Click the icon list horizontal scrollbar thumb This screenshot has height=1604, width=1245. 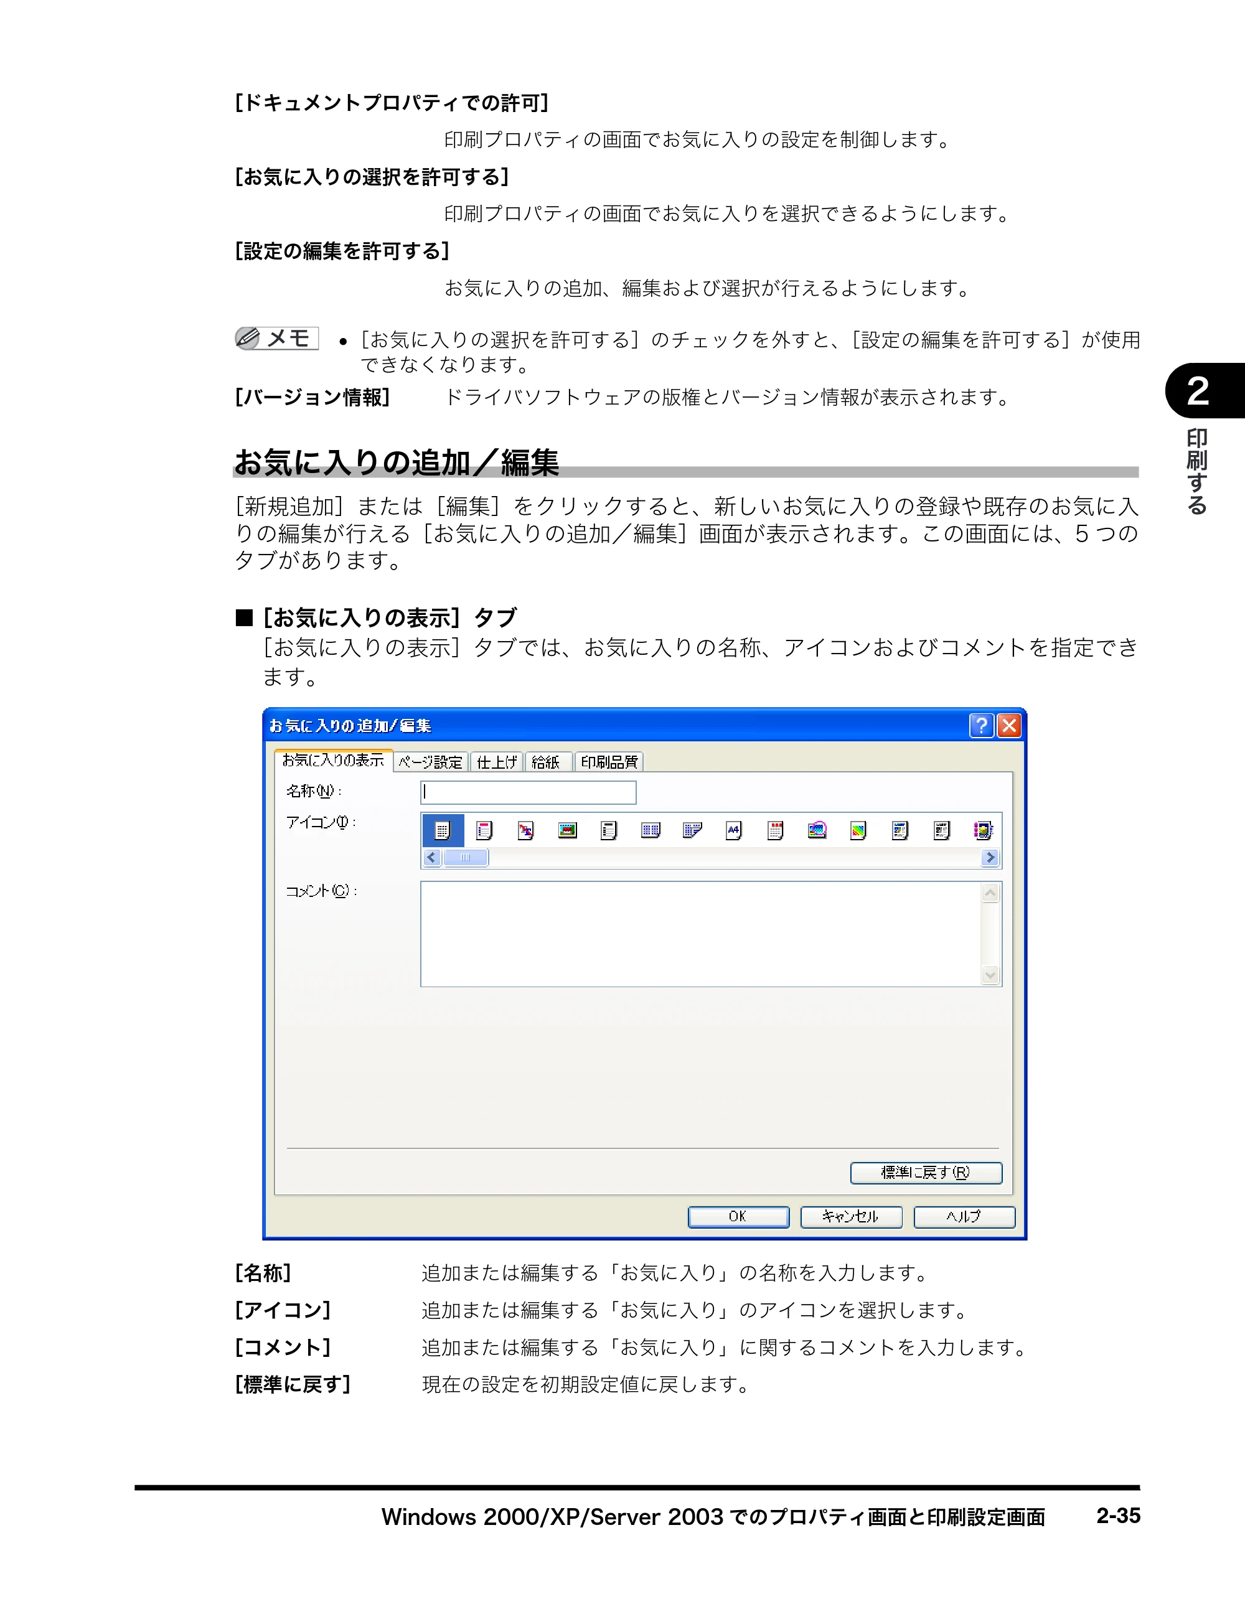pyautogui.click(x=465, y=858)
